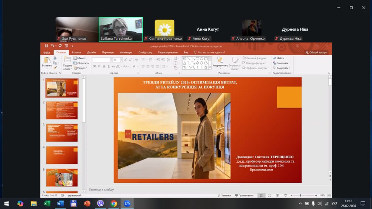Screen dimensions: 372x209
Task: Open the font size dropdown
Action: pos(121,60)
